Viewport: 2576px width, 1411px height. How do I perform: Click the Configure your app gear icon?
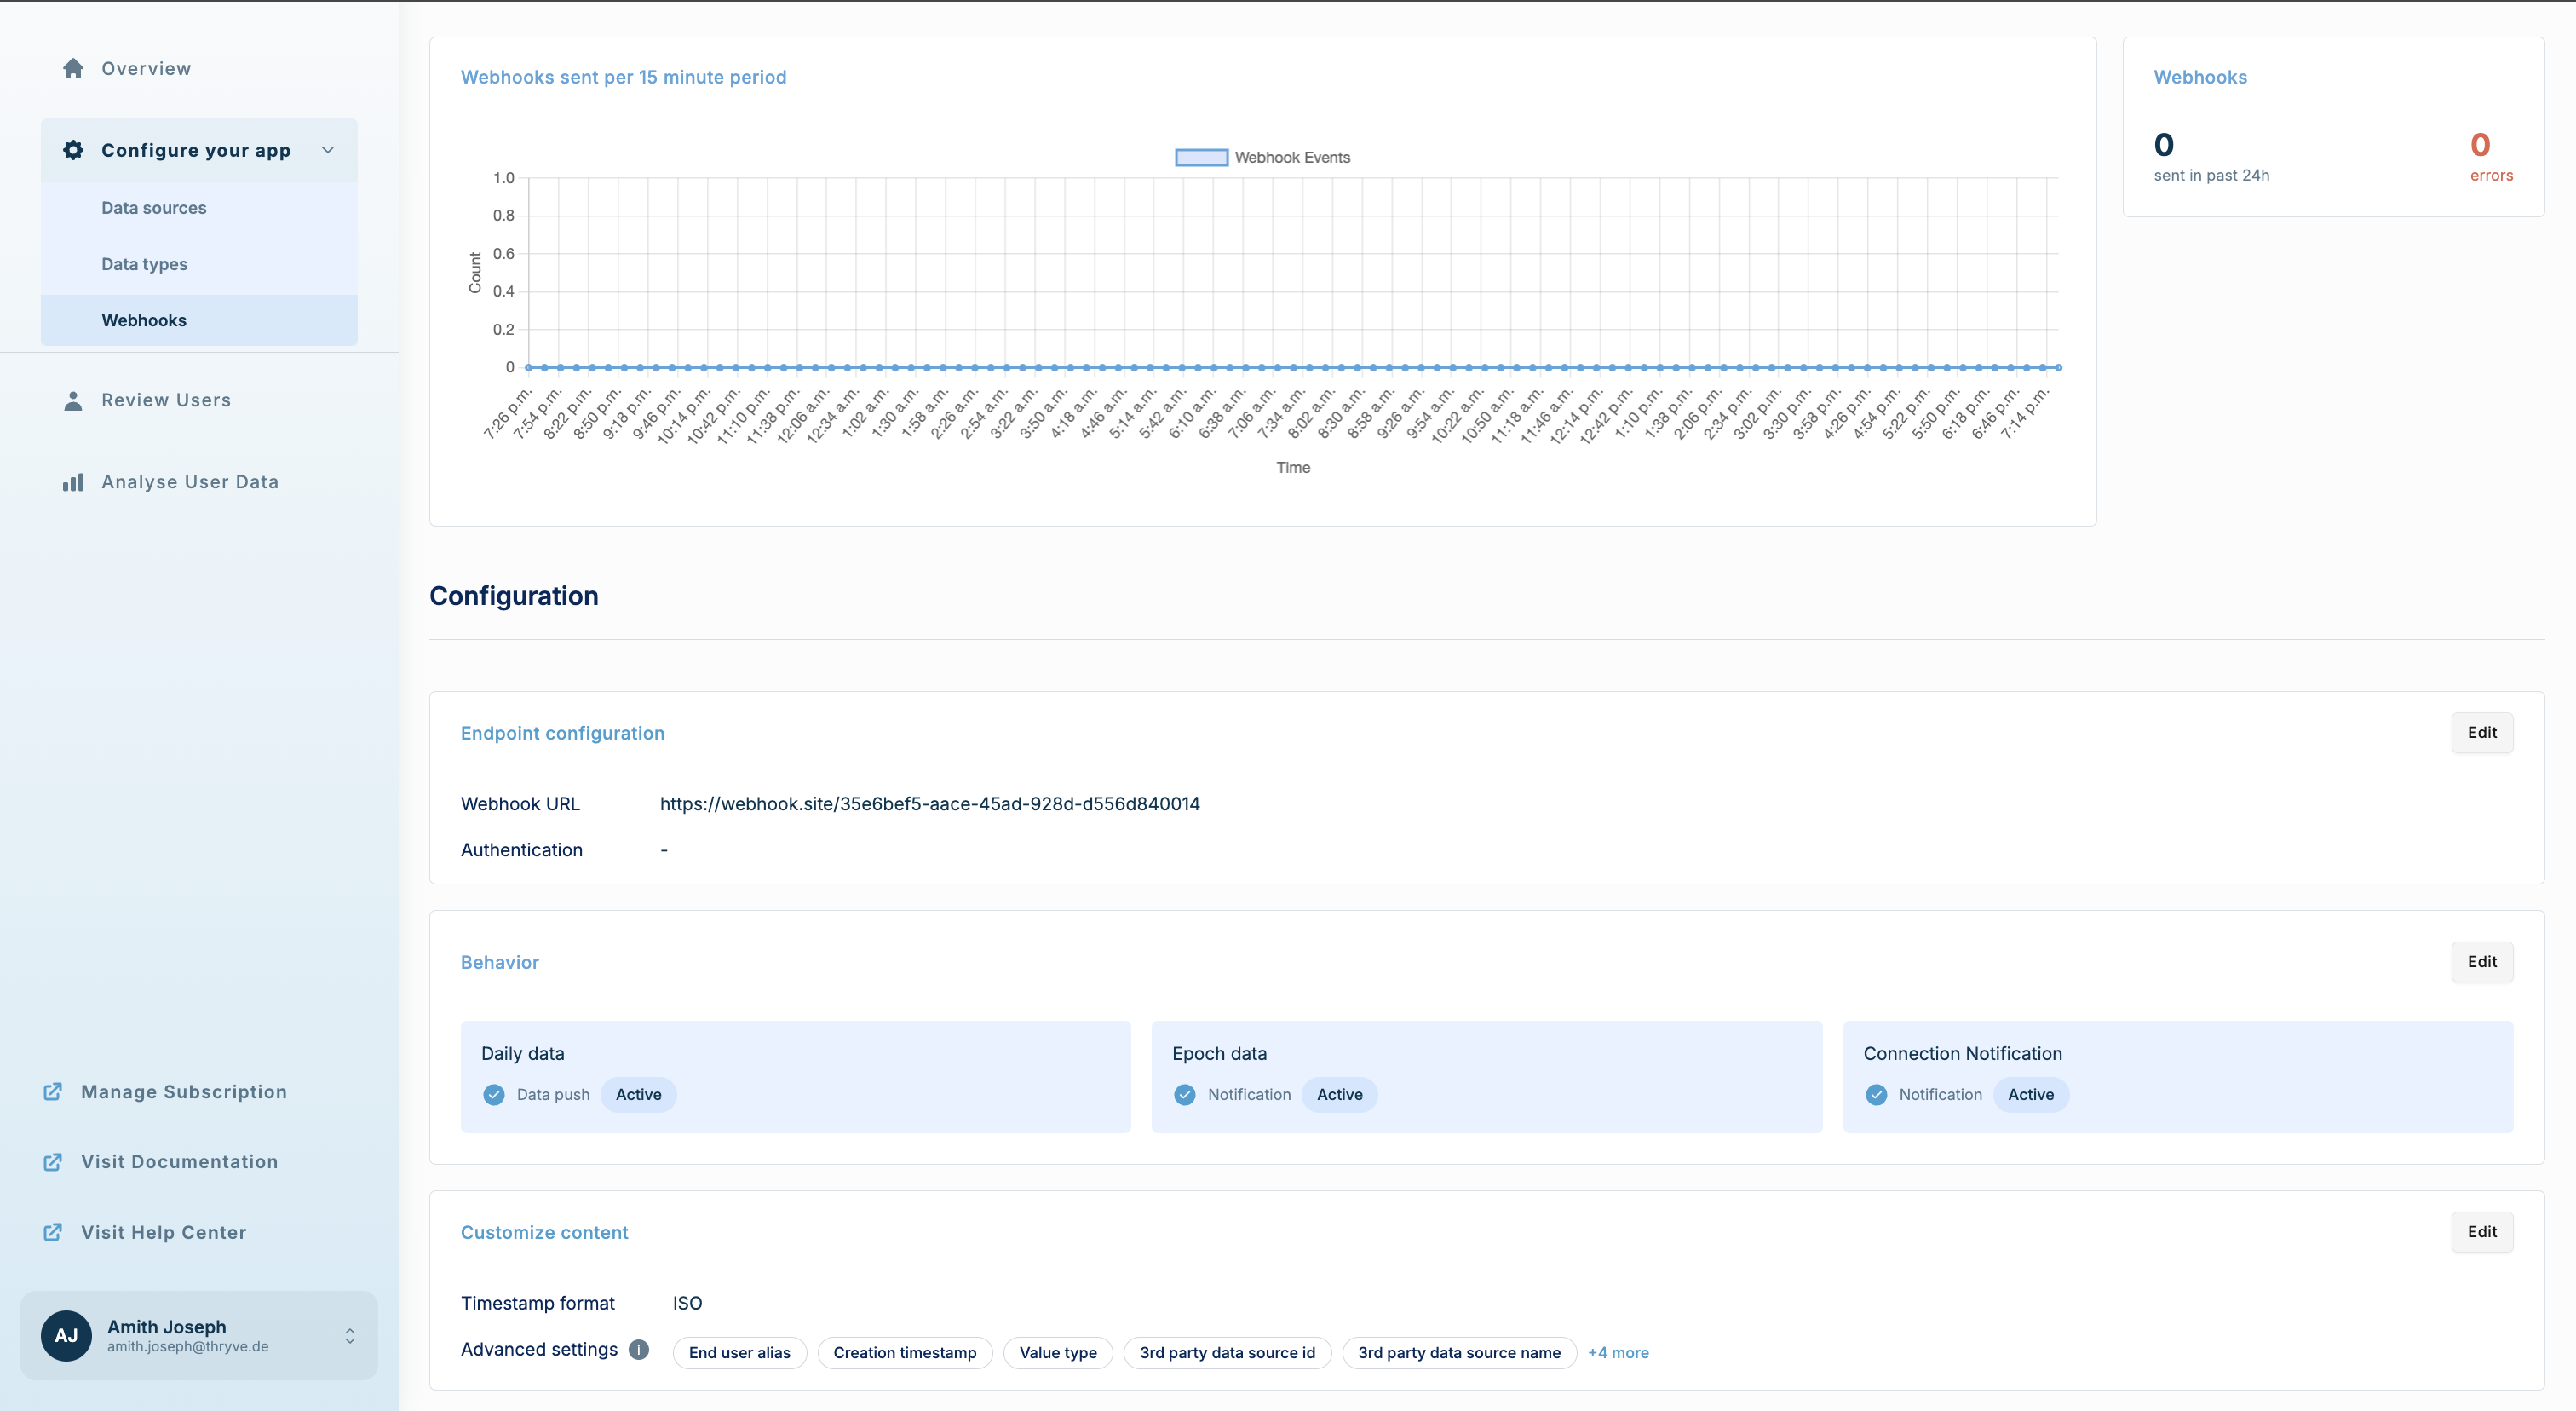[x=73, y=150]
